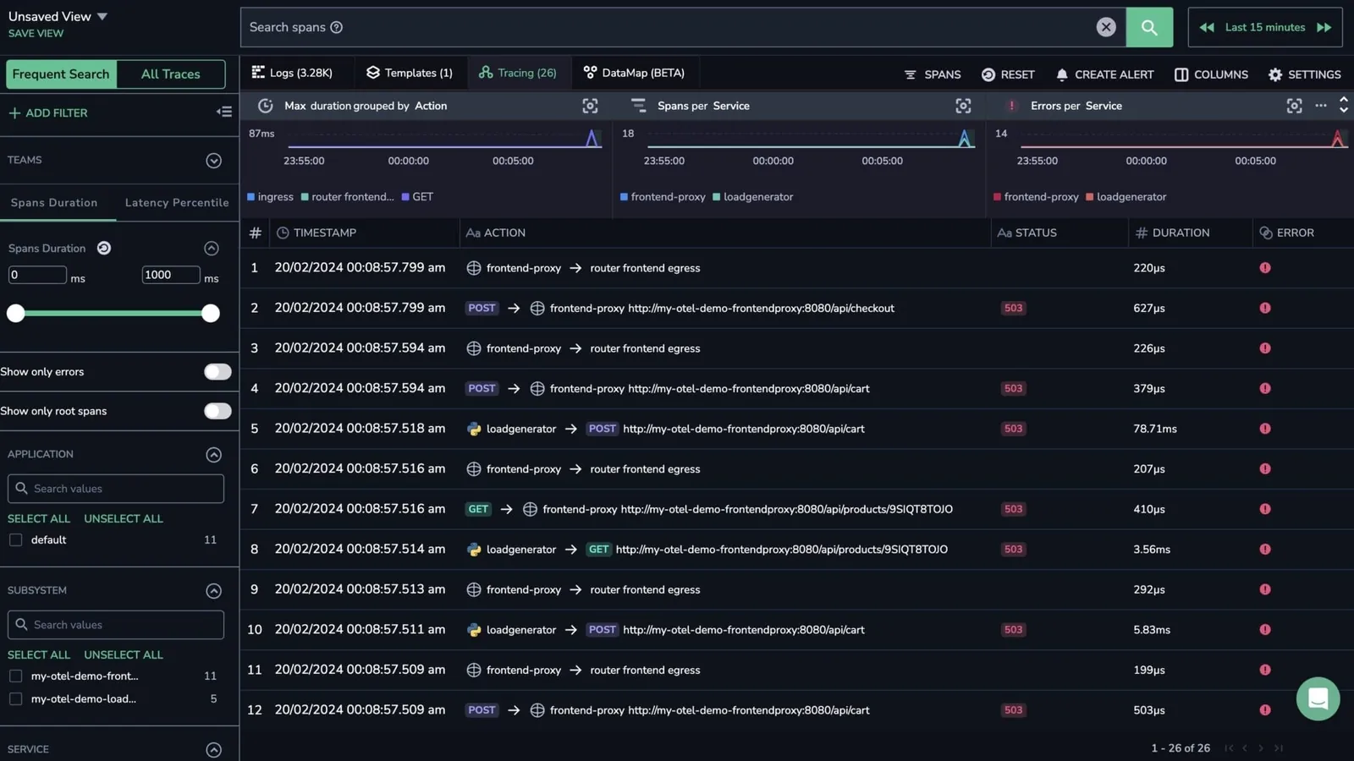1354x761 pixels.
Task: Expand the TEAMS filter section
Action: tap(213, 161)
